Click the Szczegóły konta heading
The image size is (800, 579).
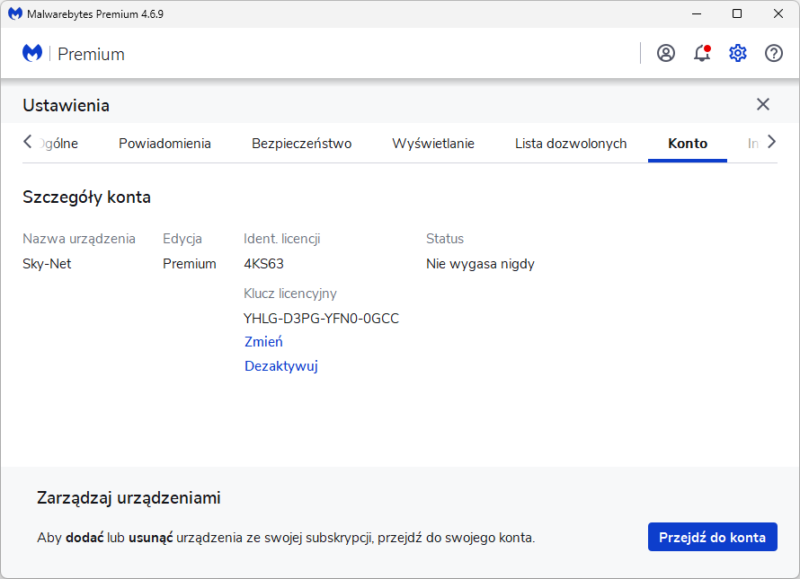click(86, 197)
